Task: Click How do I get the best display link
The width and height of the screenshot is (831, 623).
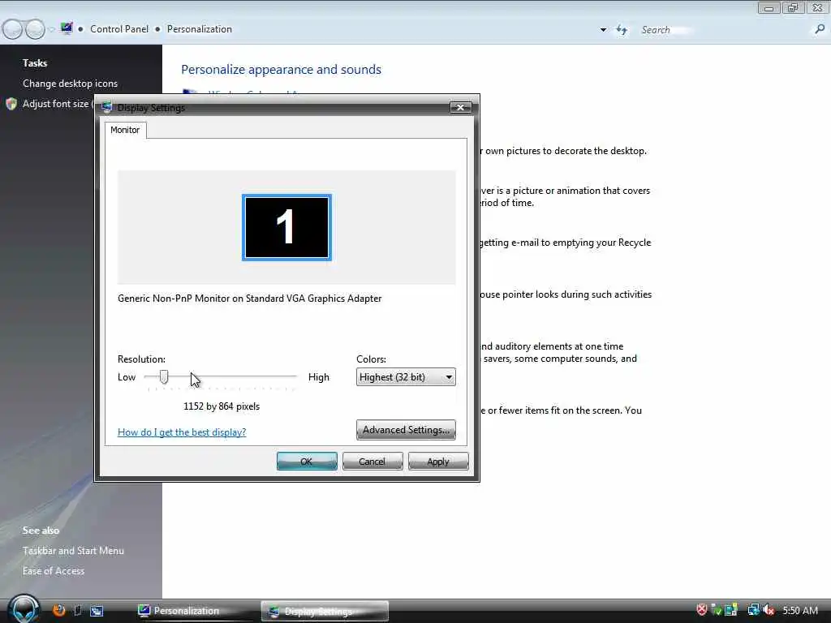Action: point(182,432)
